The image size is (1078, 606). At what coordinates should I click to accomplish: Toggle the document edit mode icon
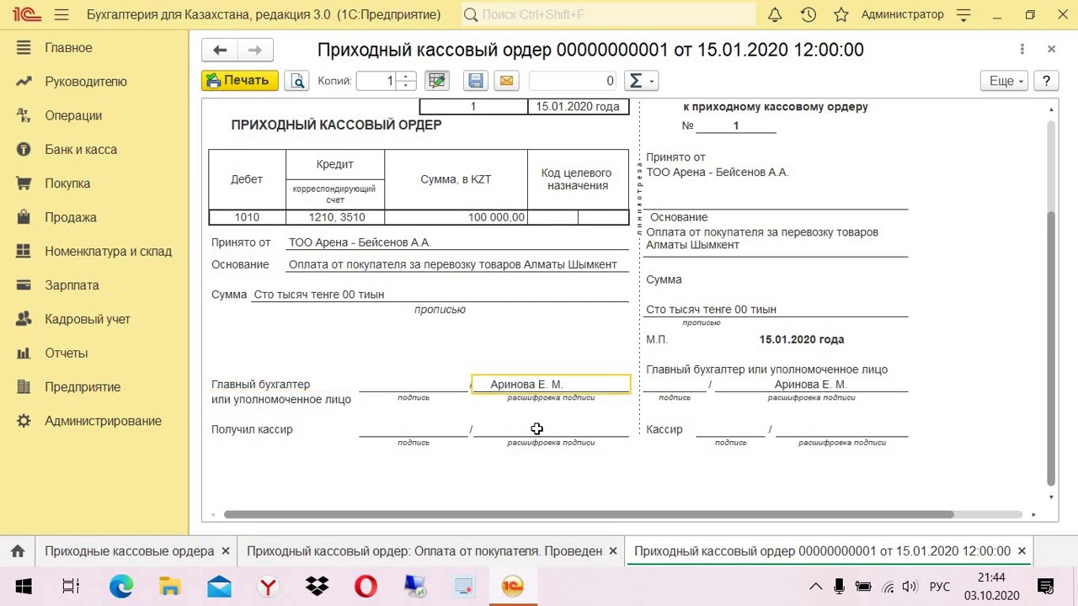tap(436, 81)
